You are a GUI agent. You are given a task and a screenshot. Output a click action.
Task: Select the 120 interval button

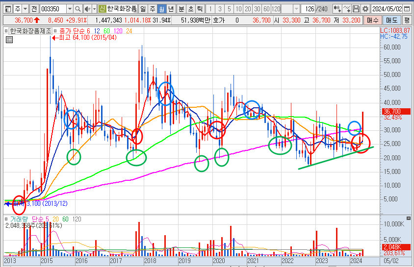tap(276, 9)
